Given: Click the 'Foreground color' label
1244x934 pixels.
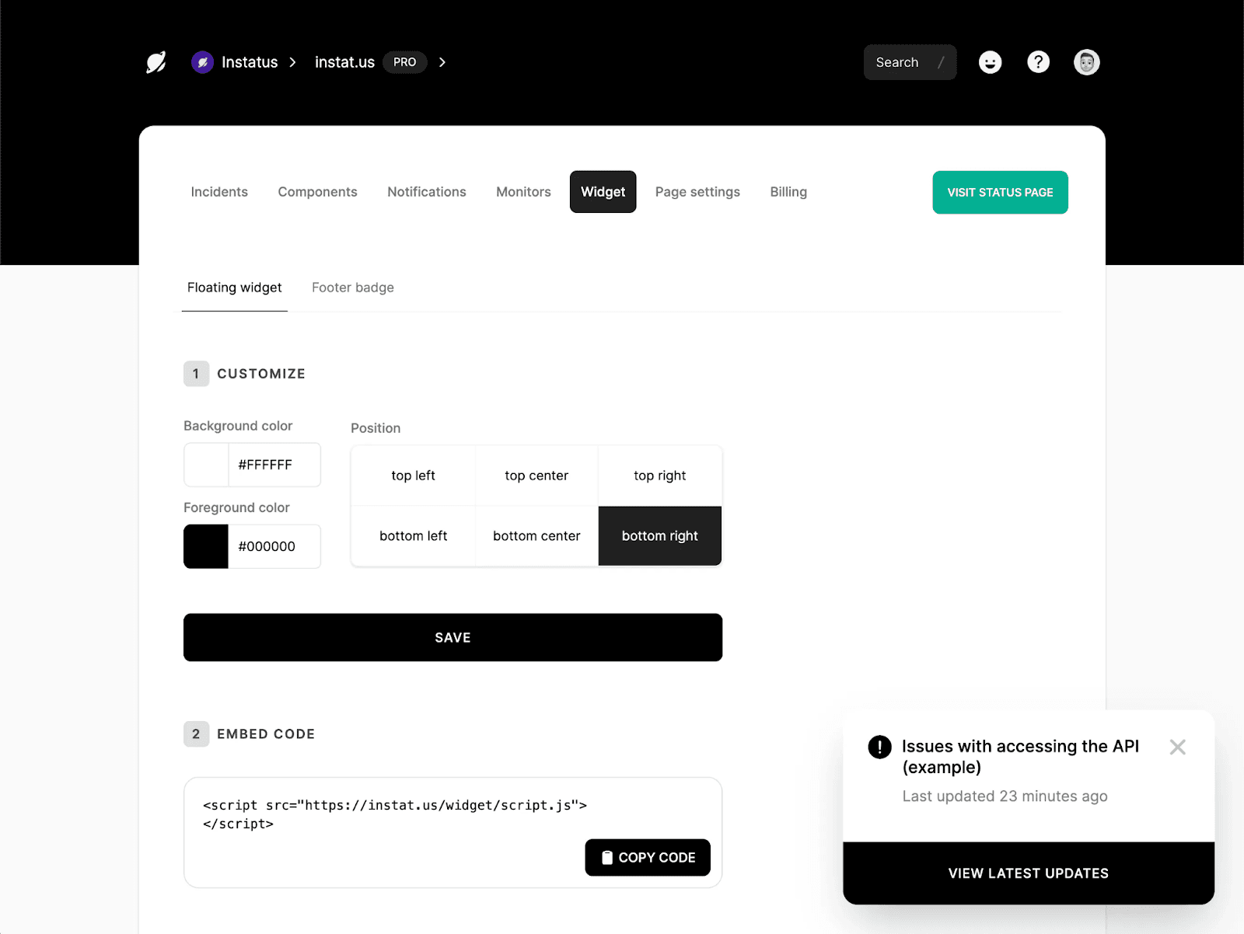Looking at the screenshot, I should [236, 507].
